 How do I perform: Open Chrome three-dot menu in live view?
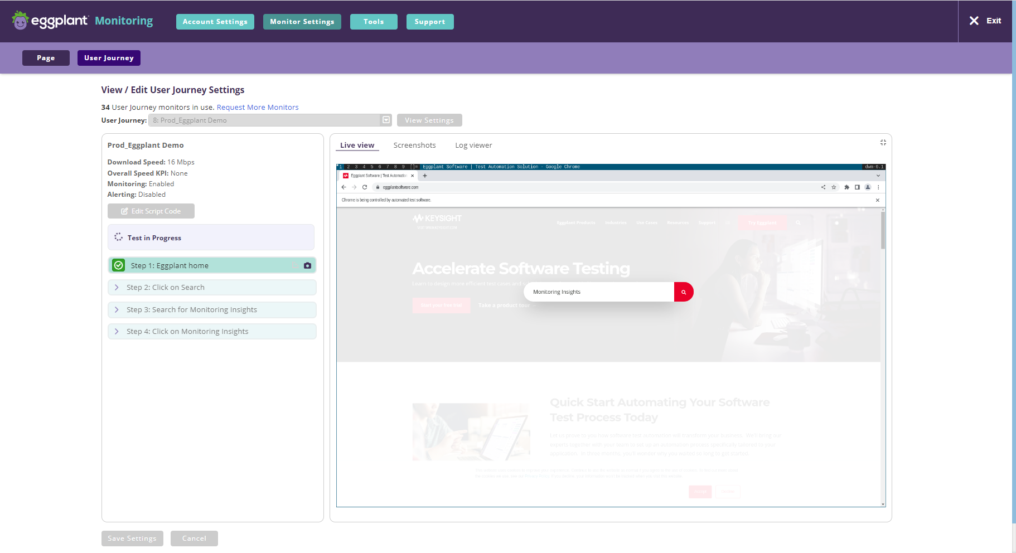(x=878, y=187)
